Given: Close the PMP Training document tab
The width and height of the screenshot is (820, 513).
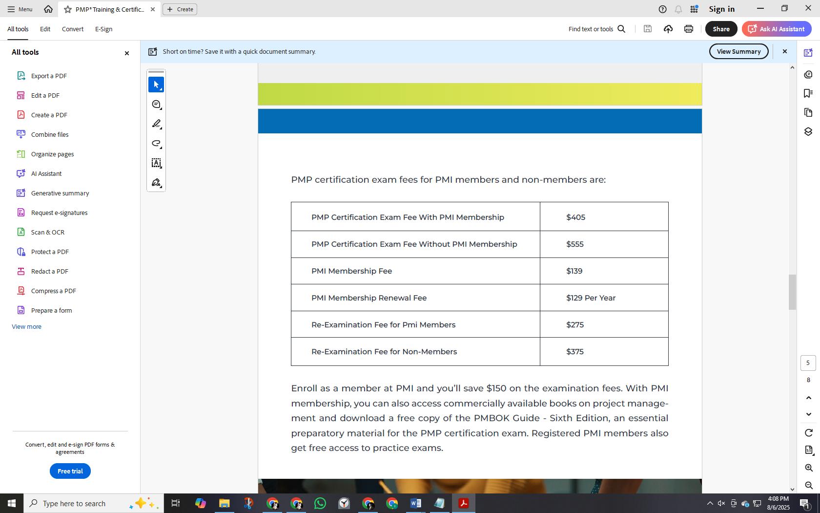Looking at the screenshot, I should 153,9.
